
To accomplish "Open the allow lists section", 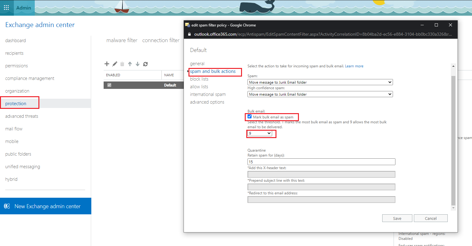I will (199, 87).
